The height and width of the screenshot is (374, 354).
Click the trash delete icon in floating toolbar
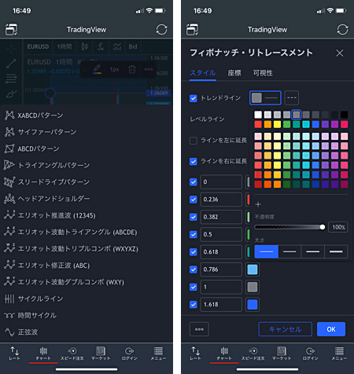click(132, 69)
